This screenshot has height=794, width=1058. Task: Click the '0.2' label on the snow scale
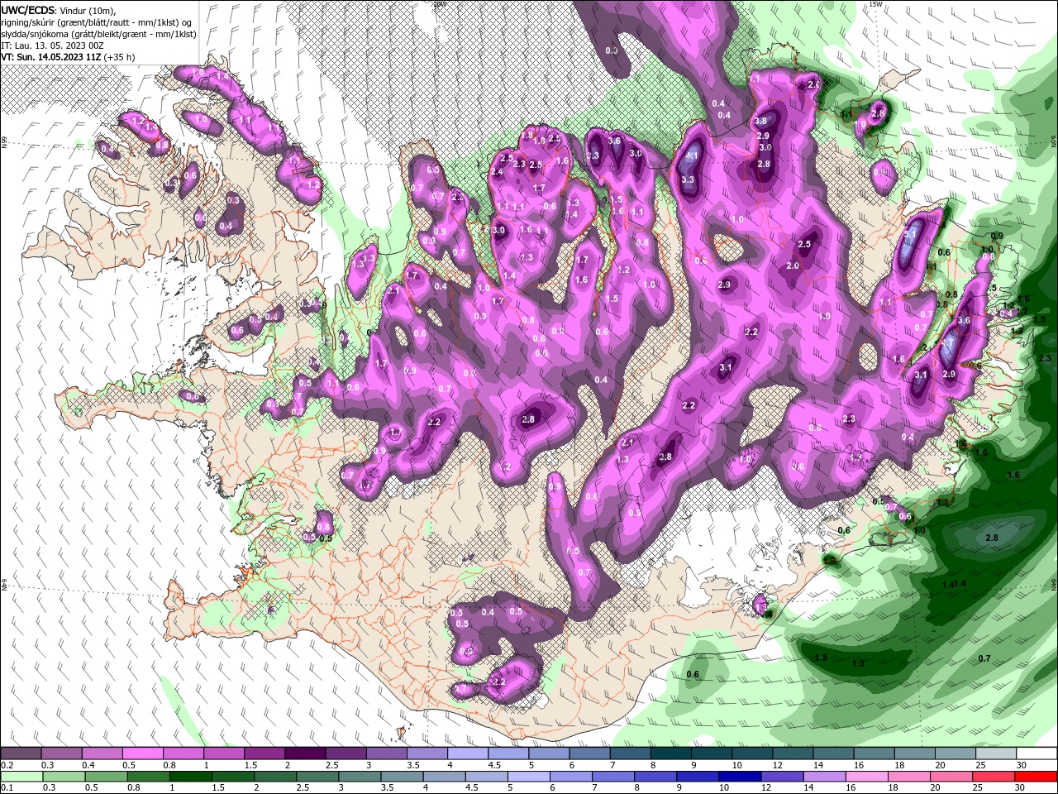point(7,765)
